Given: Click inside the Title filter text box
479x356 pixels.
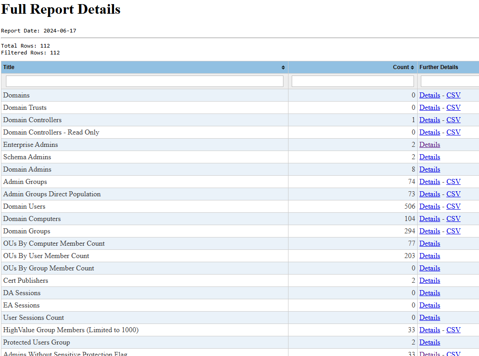Looking at the screenshot, I should pos(144,81).
